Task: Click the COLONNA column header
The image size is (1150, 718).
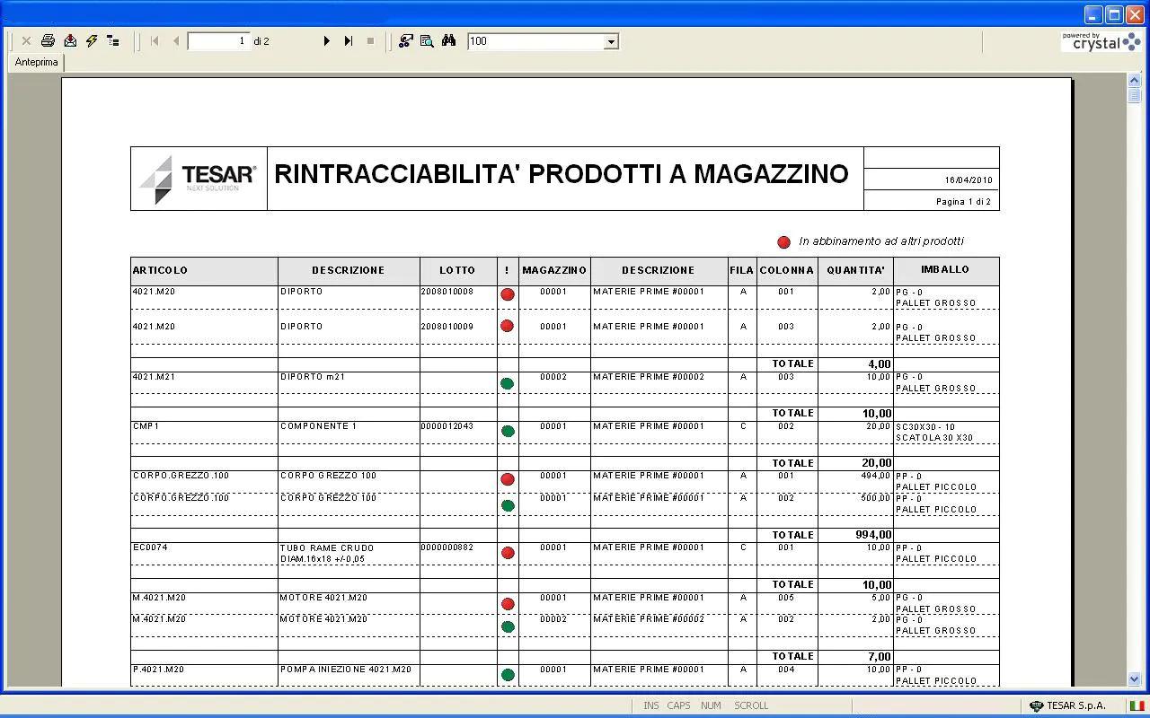Action: point(787,270)
